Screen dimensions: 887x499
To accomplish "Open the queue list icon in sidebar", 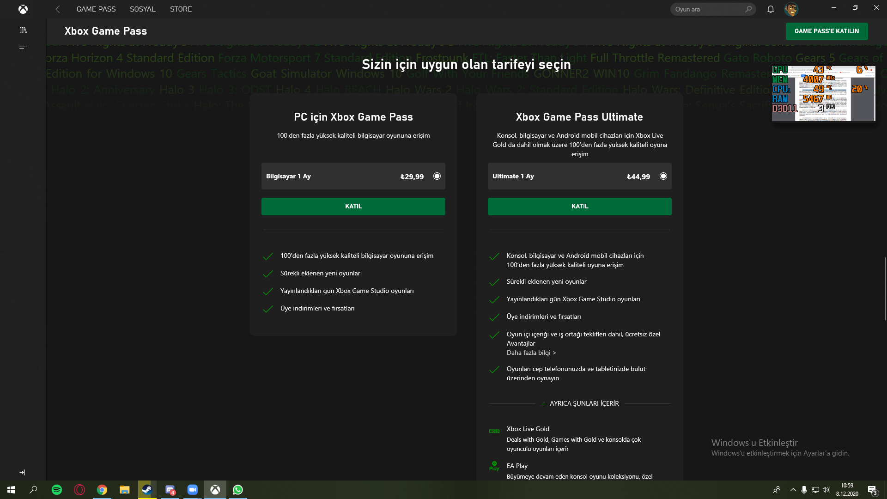I will point(23,47).
